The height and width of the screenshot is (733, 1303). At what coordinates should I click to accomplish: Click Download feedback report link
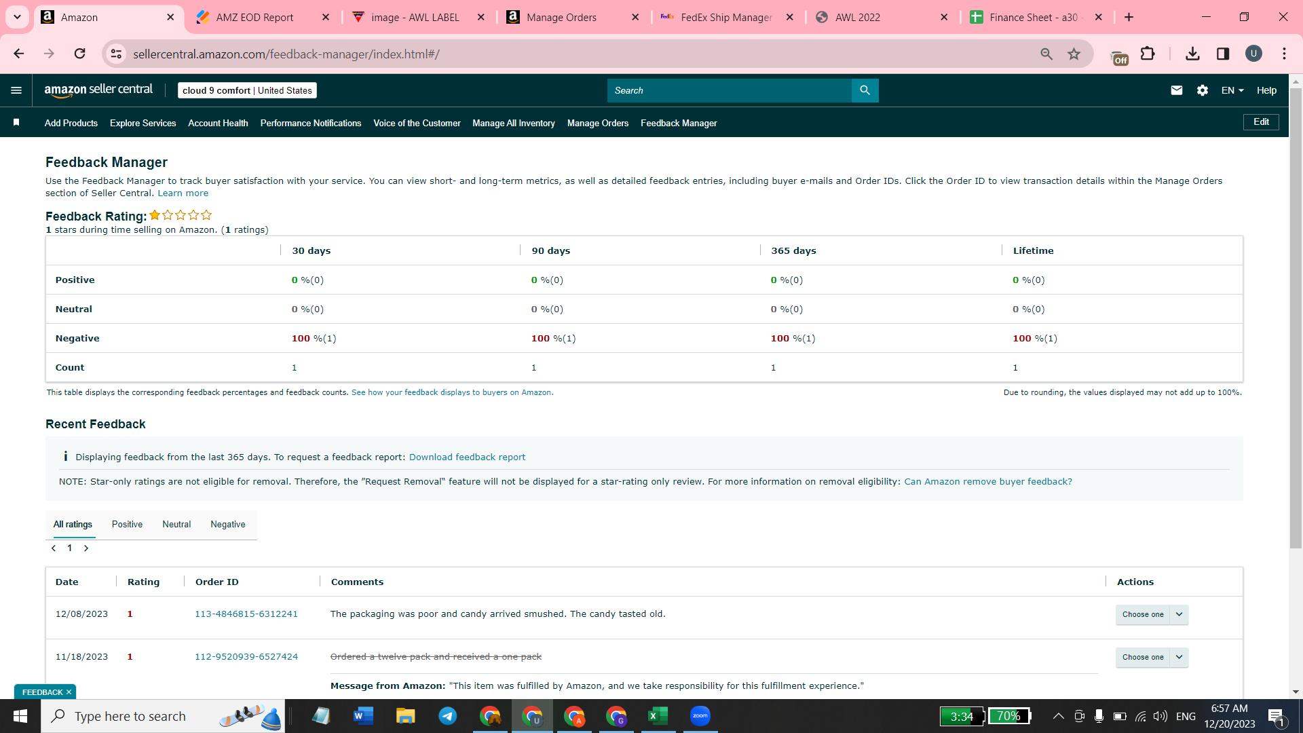point(467,457)
